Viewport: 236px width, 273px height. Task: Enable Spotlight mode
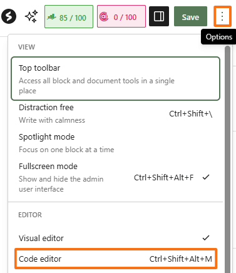click(116, 143)
